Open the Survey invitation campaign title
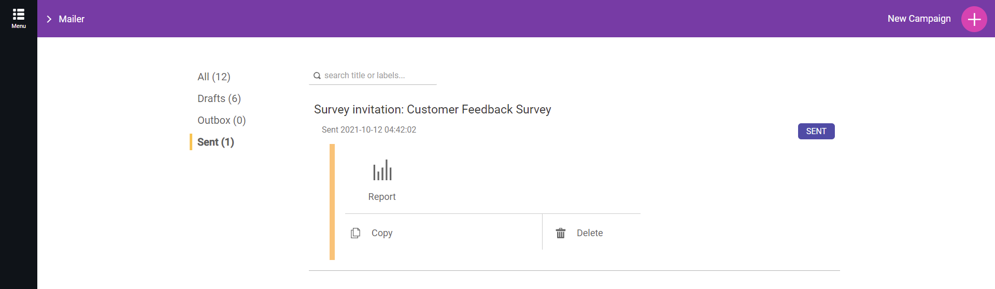Image resolution: width=995 pixels, height=289 pixels. tap(432, 109)
